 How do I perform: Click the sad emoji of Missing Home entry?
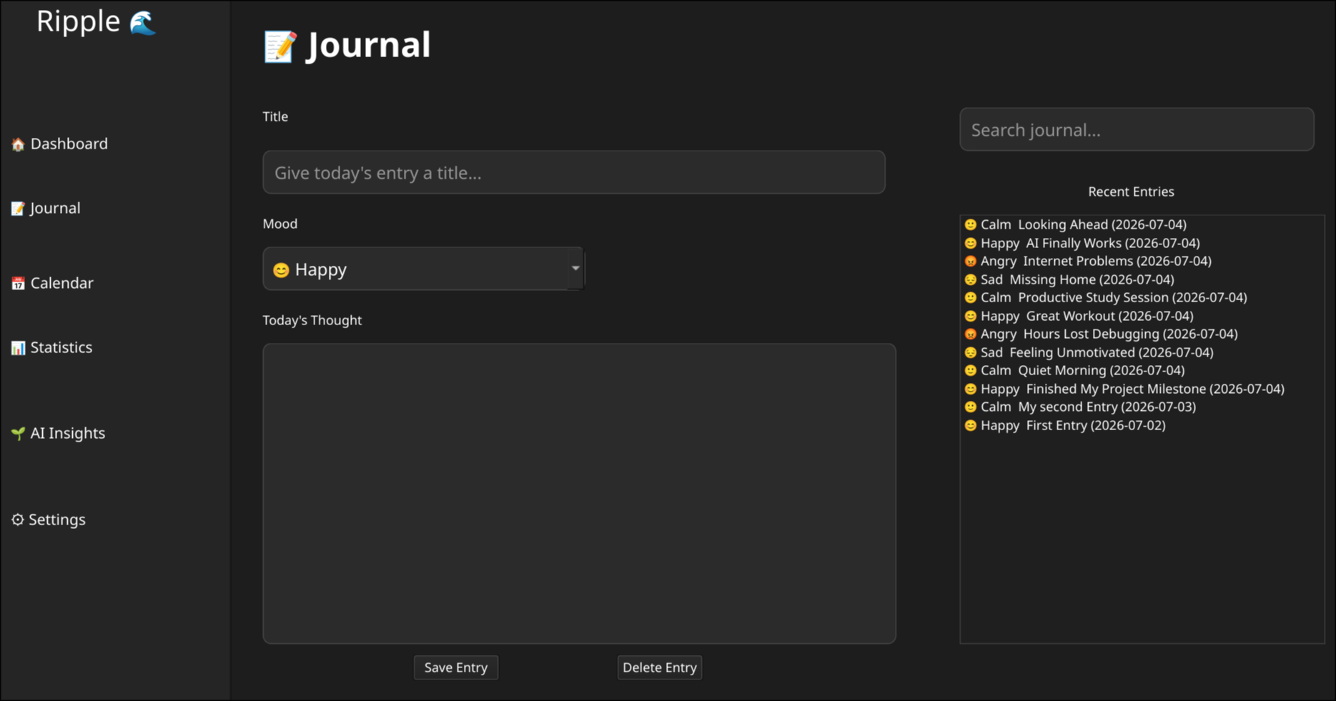click(970, 280)
